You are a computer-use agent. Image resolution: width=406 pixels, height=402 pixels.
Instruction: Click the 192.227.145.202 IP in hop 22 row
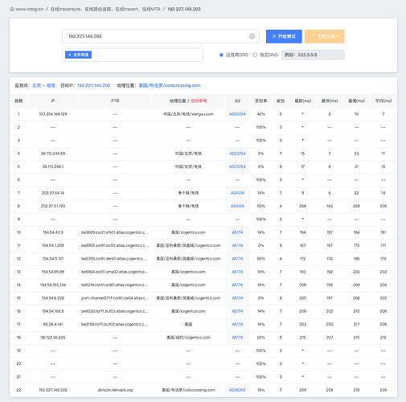pos(53,390)
